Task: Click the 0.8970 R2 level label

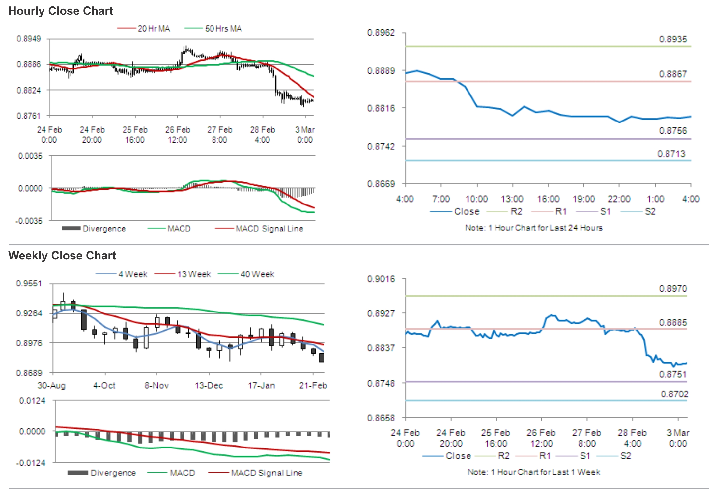Action: [673, 289]
